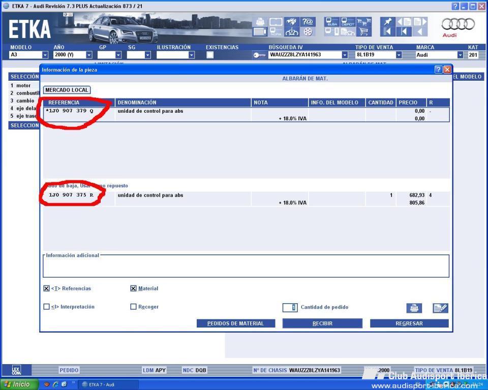Open the DEPOT toolbar icon

(x=348, y=22)
